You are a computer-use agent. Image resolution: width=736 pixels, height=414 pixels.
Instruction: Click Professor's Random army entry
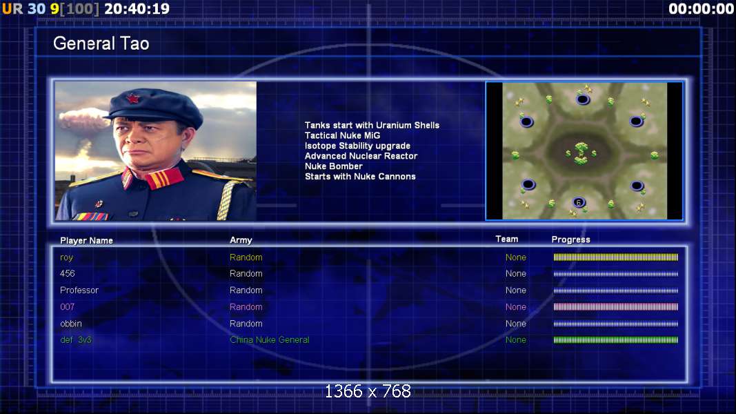(x=246, y=290)
